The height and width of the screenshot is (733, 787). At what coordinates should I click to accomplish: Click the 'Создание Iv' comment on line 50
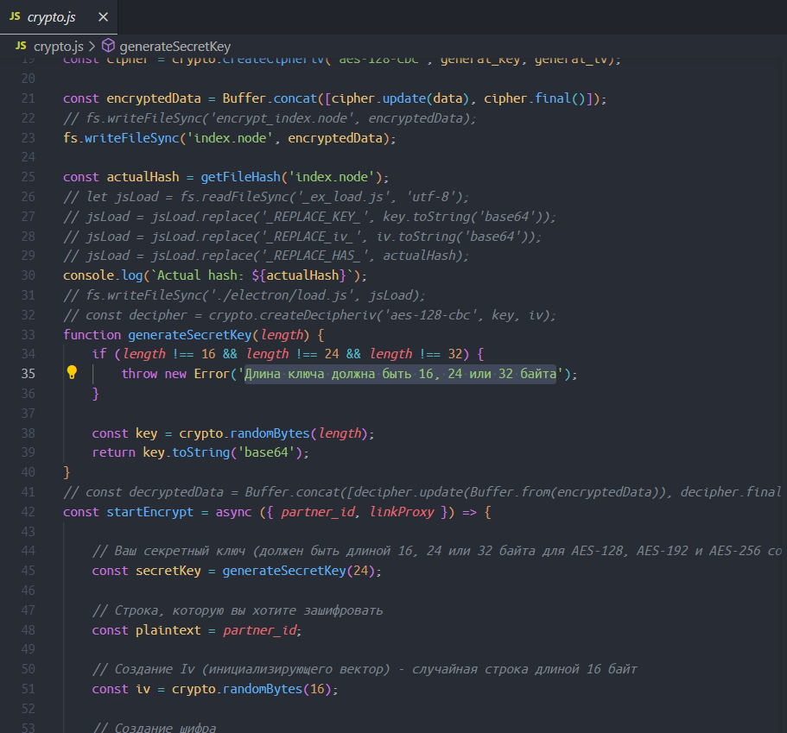point(365,669)
